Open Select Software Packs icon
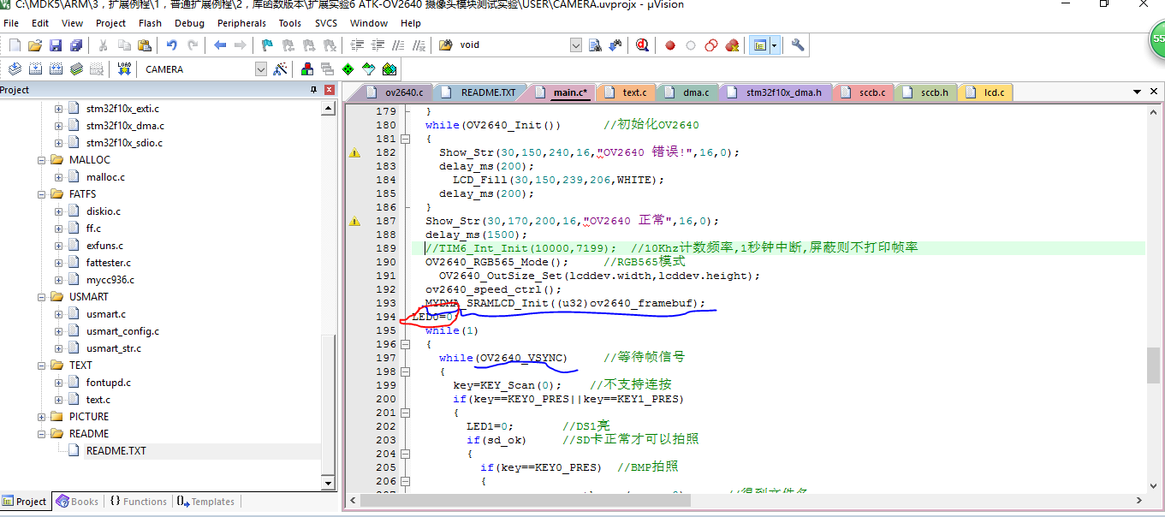This screenshot has width=1165, height=517. pos(369,69)
